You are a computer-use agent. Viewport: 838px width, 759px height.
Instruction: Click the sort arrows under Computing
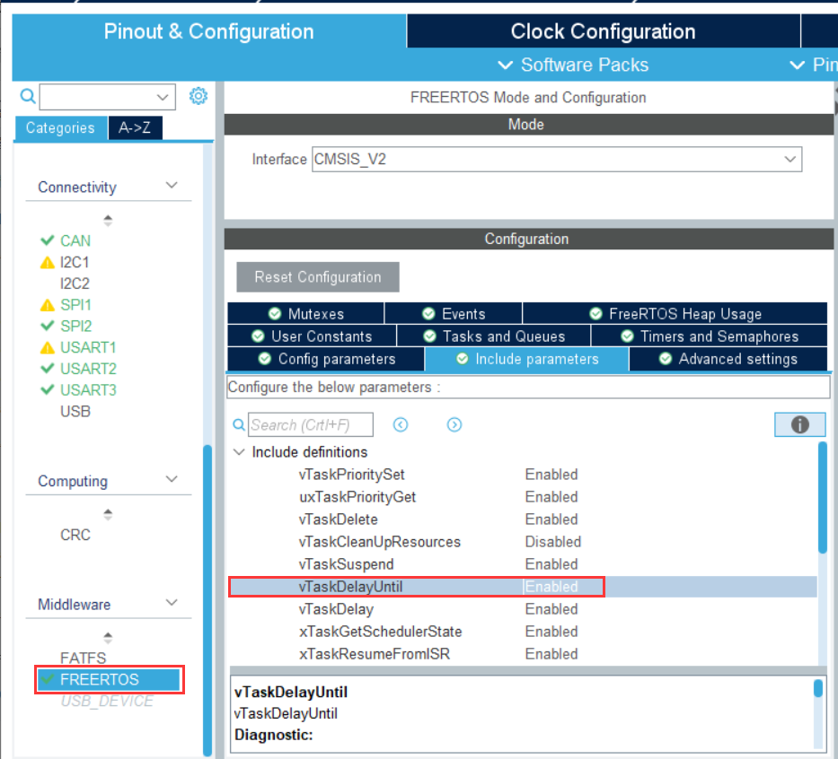click(108, 515)
